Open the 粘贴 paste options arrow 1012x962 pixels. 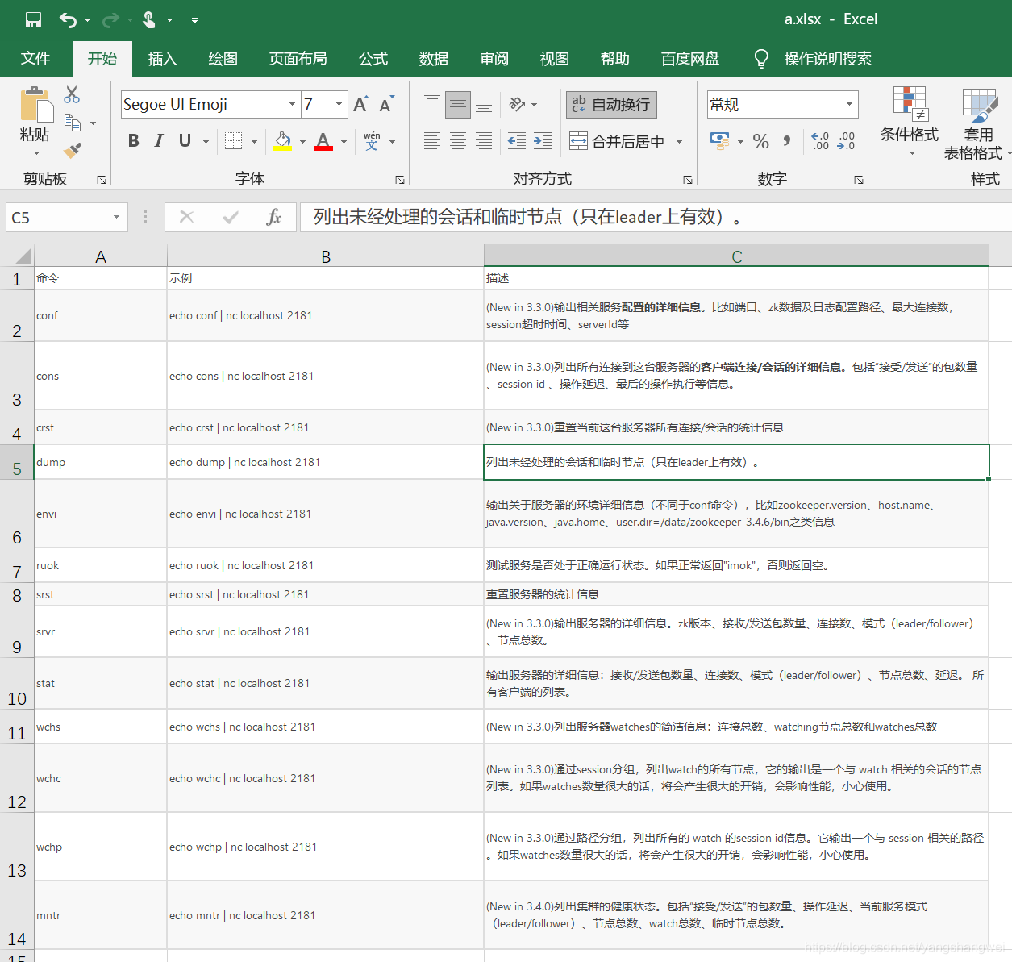click(x=36, y=153)
